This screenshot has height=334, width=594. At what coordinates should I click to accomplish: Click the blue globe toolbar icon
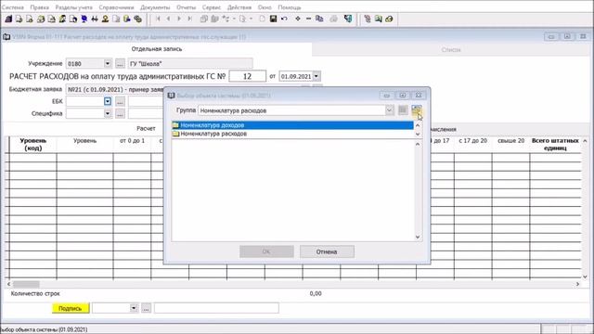point(84,19)
